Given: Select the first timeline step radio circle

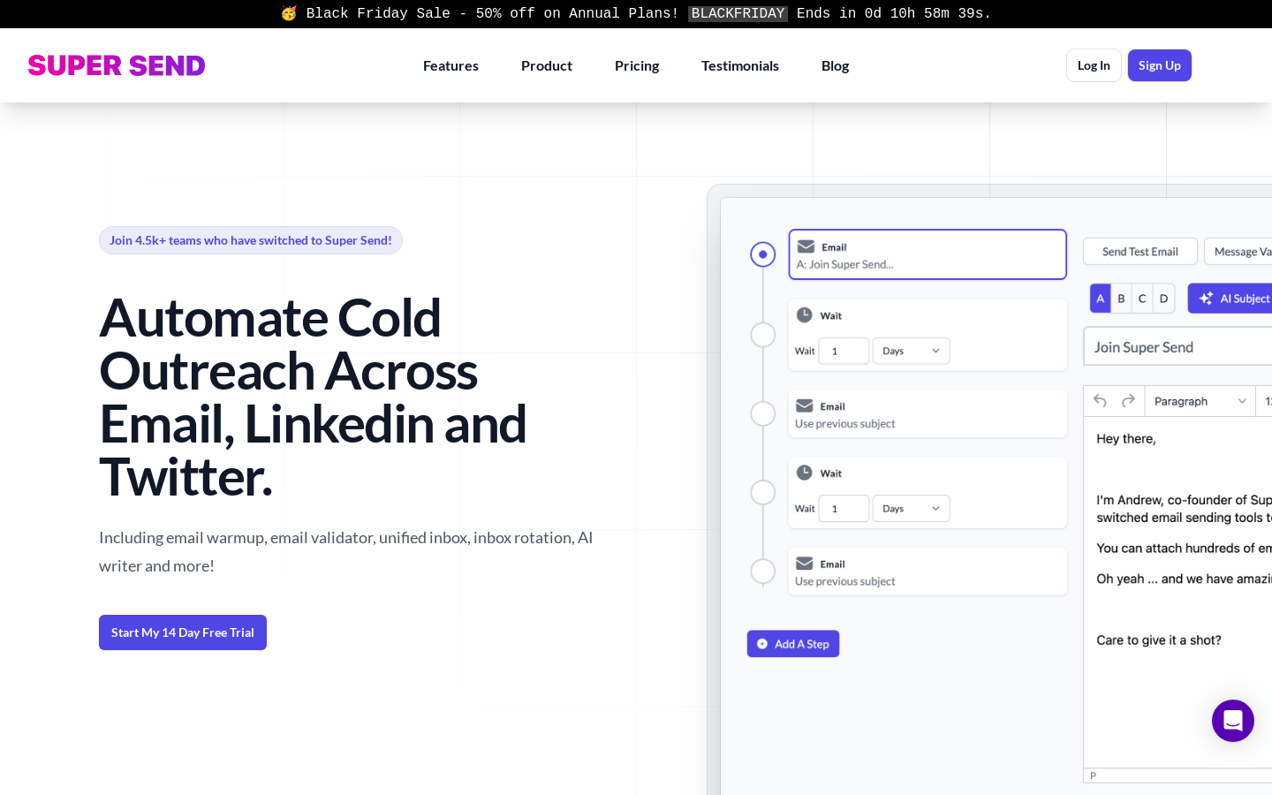Looking at the screenshot, I should pyautogui.click(x=762, y=254).
